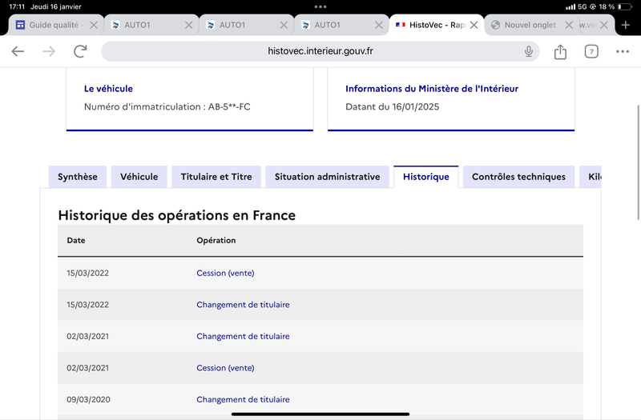
Task: Add a new browser tab
Action: point(626,25)
